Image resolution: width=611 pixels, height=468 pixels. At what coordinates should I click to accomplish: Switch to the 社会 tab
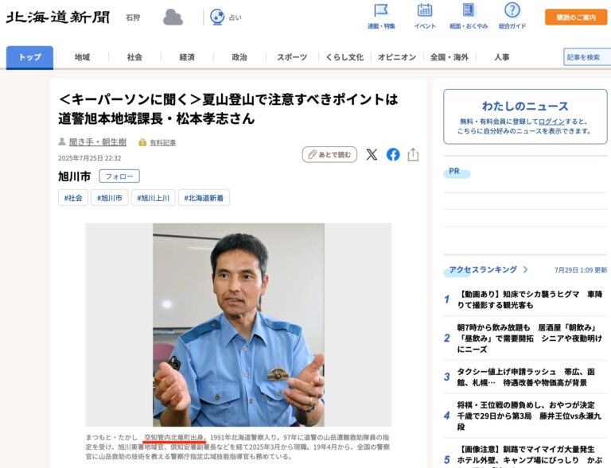pos(134,57)
